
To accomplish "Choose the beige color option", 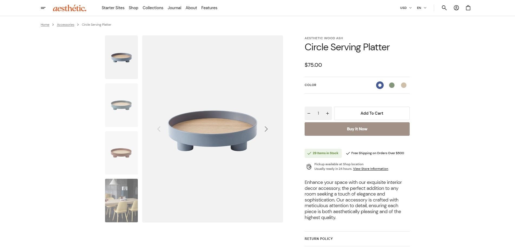I will tap(404, 85).
